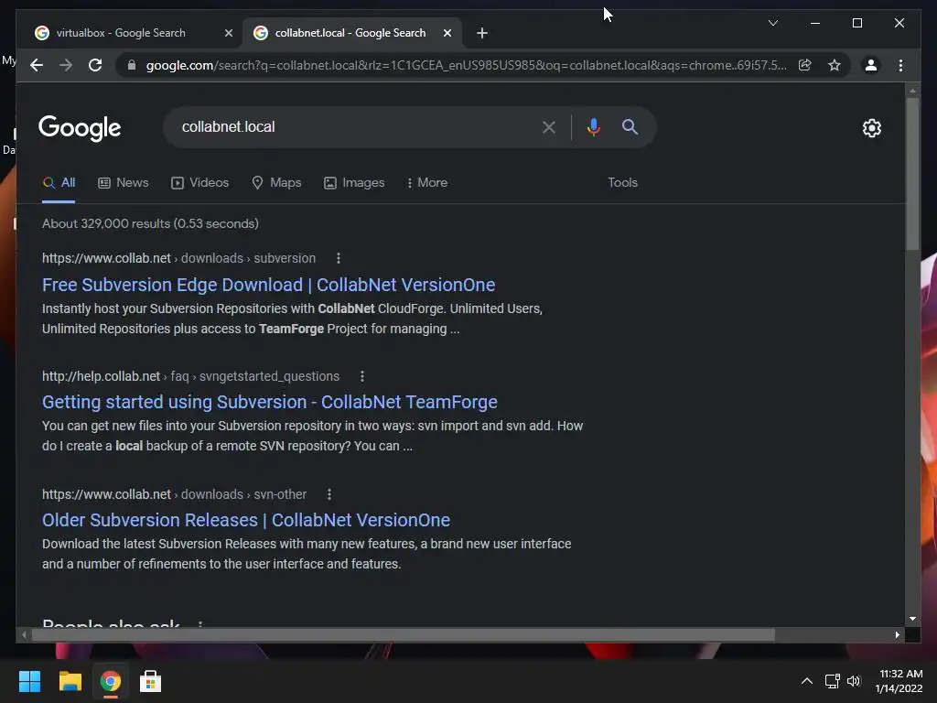Screen dimensions: 937x703
Task: Open options for the Free Subversion Edge result
Action: pyautogui.click(x=339, y=258)
